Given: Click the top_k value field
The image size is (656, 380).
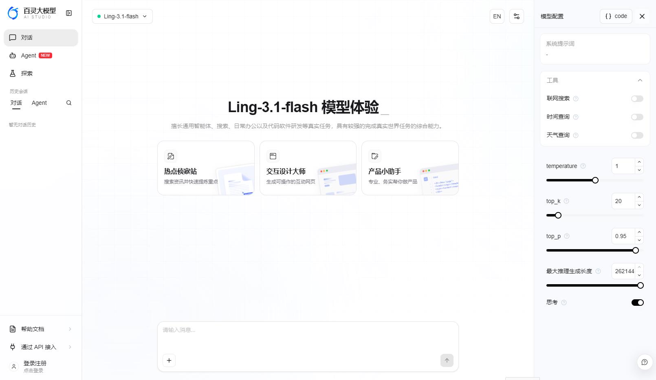Looking at the screenshot, I should pyautogui.click(x=623, y=201).
